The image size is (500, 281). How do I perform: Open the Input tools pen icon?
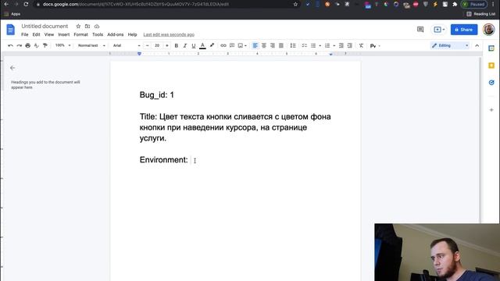coord(373,46)
